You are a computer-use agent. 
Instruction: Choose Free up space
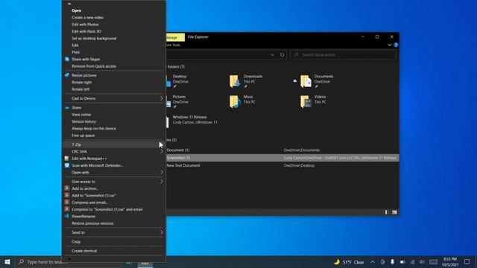(x=83, y=135)
